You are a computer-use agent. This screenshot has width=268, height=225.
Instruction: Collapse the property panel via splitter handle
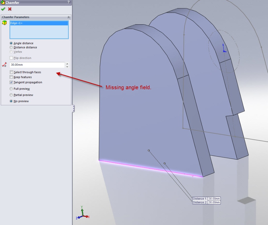[x=73, y=108]
